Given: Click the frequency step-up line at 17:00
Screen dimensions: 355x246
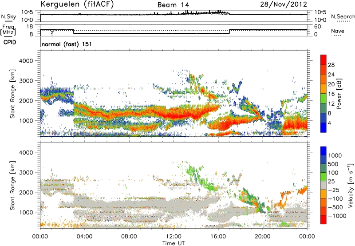Looking at the screenshot, I should click(x=229, y=32).
